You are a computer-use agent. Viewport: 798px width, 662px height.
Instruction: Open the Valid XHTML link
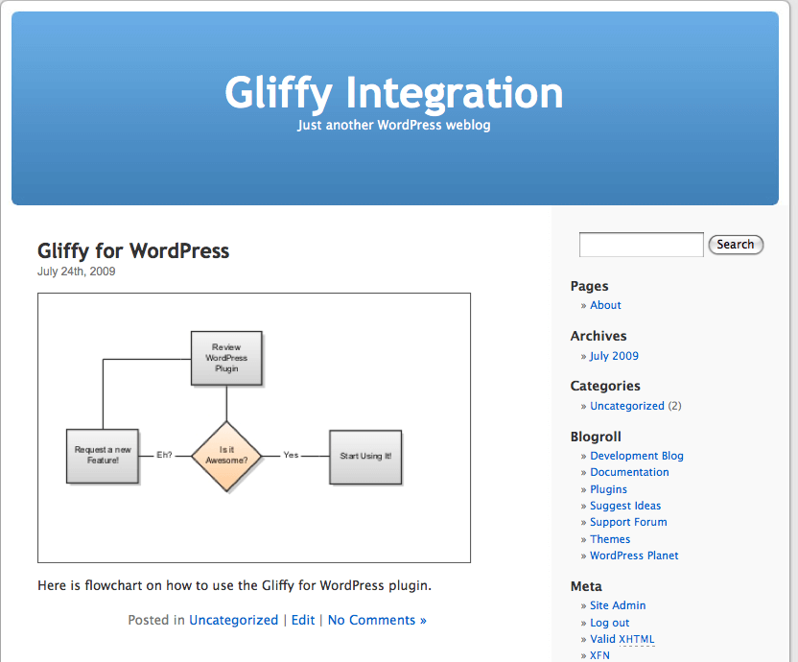click(x=622, y=639)
